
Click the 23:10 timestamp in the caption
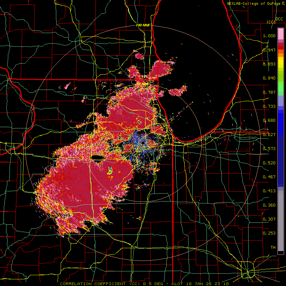click(x=221, y=284)
